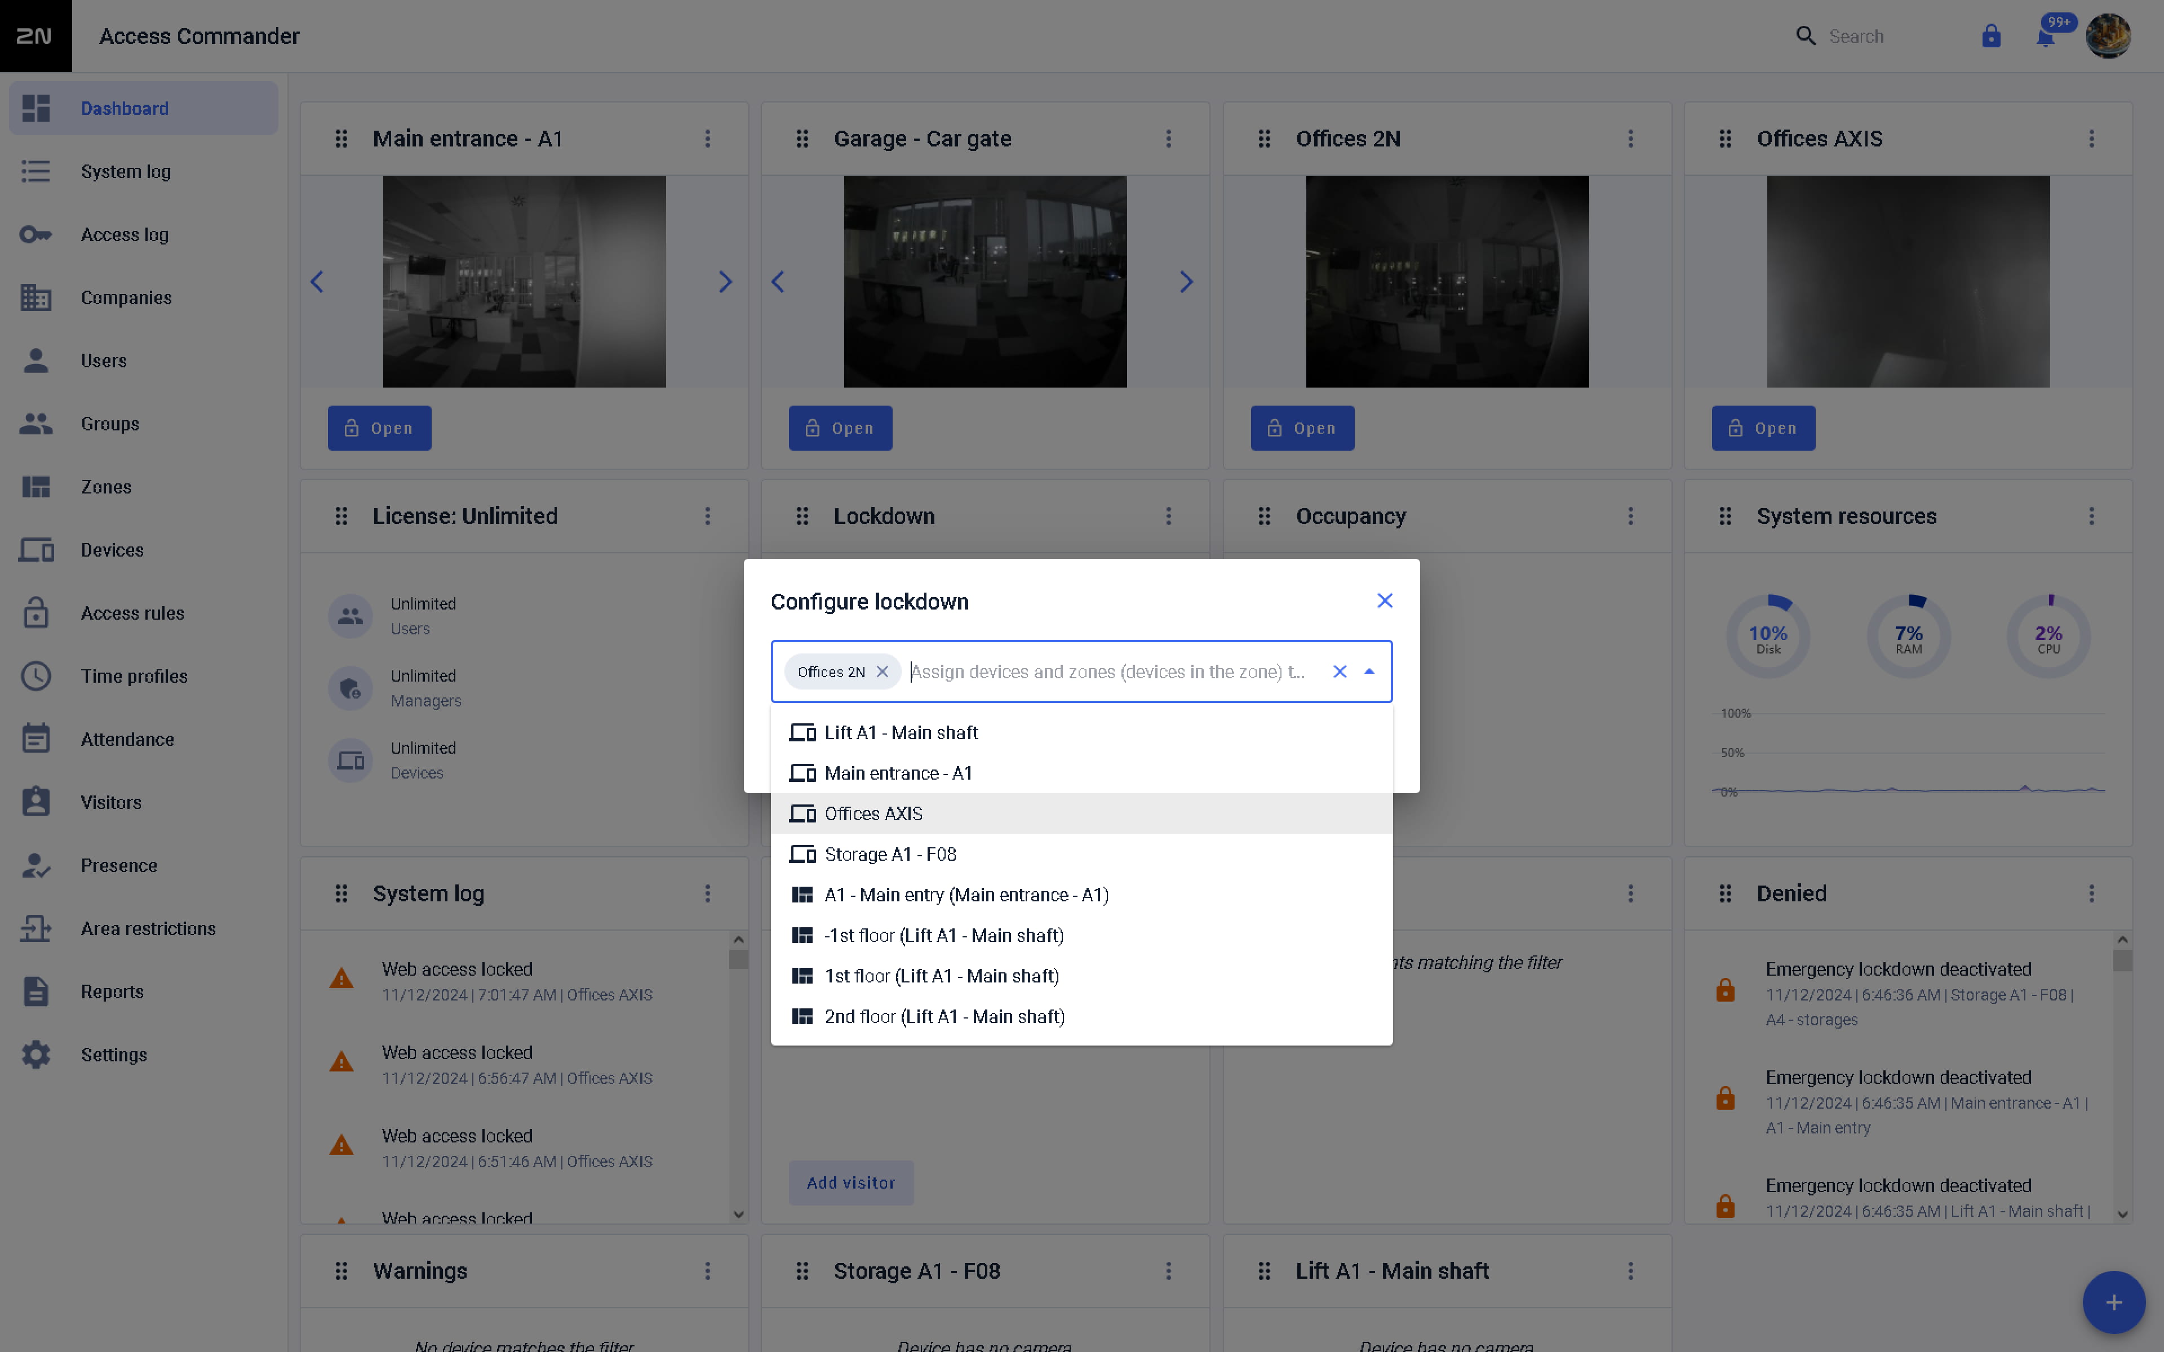This screenshot has height=1352, width=2164.
Task: Click drag handle icon of Lockdown widget
Action: coord(802,516)
